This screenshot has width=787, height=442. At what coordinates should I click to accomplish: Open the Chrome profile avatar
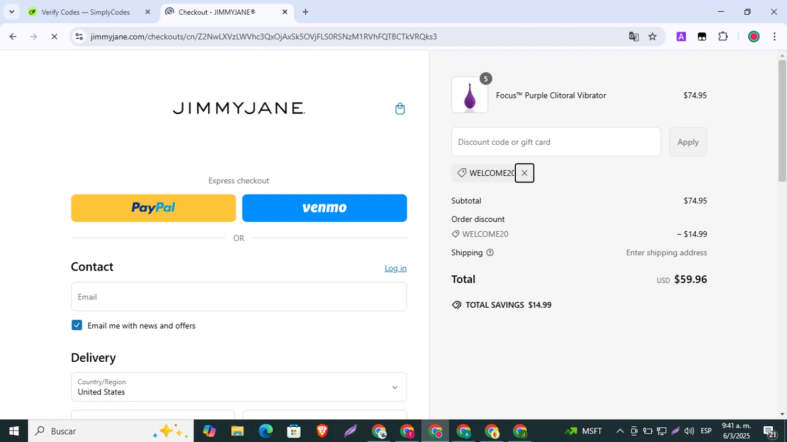click(754, 37)
